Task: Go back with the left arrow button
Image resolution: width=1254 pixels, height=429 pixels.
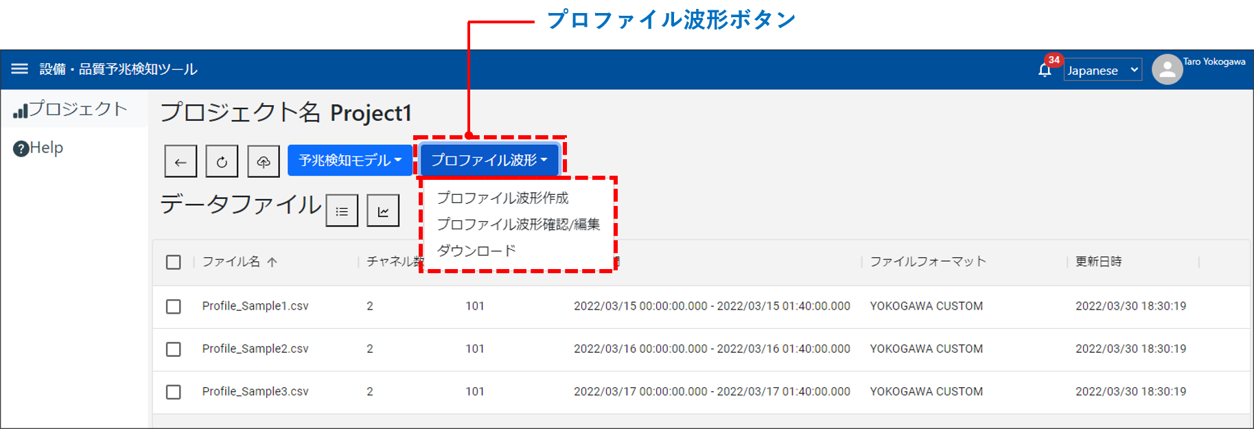Action: 181,161
